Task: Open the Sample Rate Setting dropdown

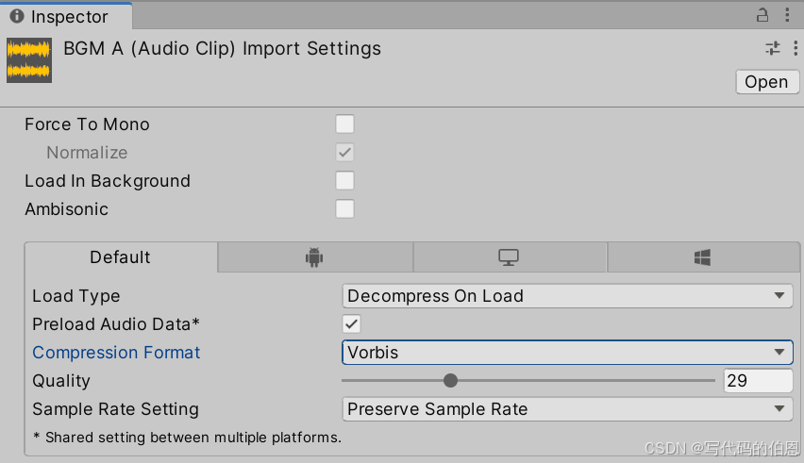Action: coord(566,409)
